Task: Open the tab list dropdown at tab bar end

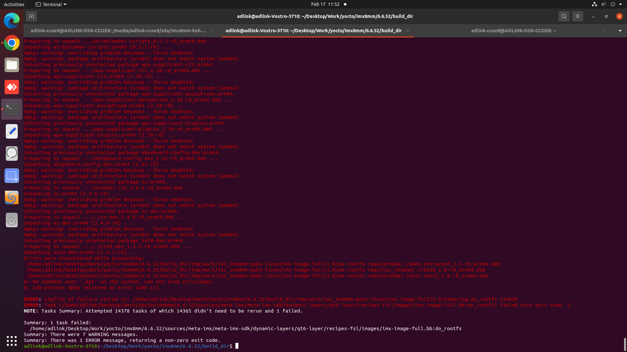Action: tap(619, 31)
